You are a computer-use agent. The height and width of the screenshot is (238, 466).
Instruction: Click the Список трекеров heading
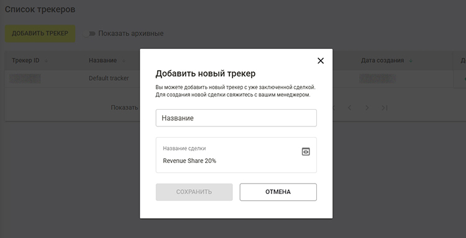click(x=40, y=9)
